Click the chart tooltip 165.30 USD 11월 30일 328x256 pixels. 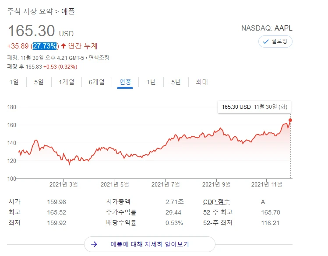(254, 107)
